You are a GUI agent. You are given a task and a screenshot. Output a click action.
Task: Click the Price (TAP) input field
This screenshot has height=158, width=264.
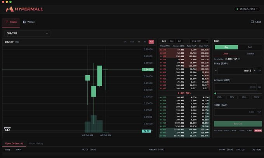click(x=235, y=71)
